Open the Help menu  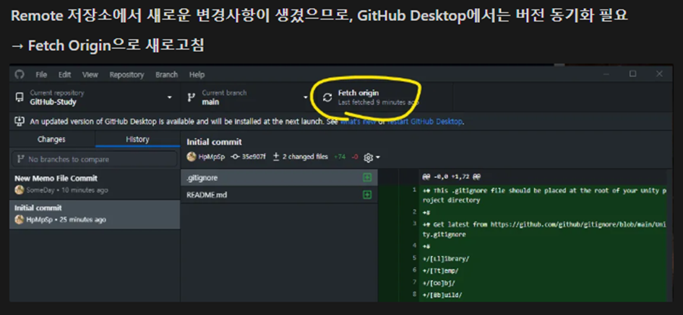point(197,75)
